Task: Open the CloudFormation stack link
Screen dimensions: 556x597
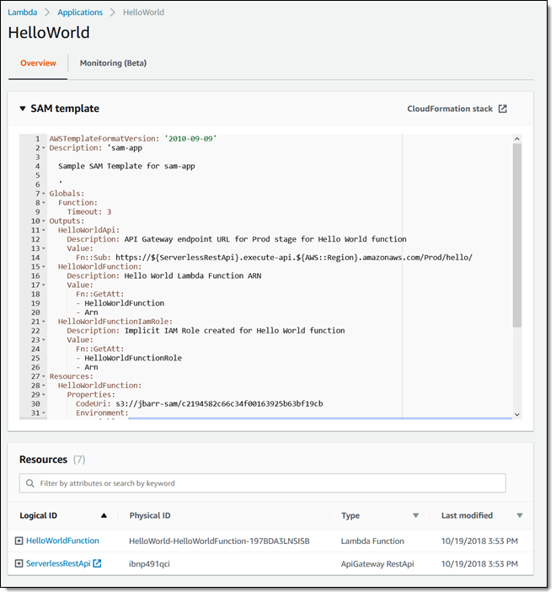Action: coord(450,109)
